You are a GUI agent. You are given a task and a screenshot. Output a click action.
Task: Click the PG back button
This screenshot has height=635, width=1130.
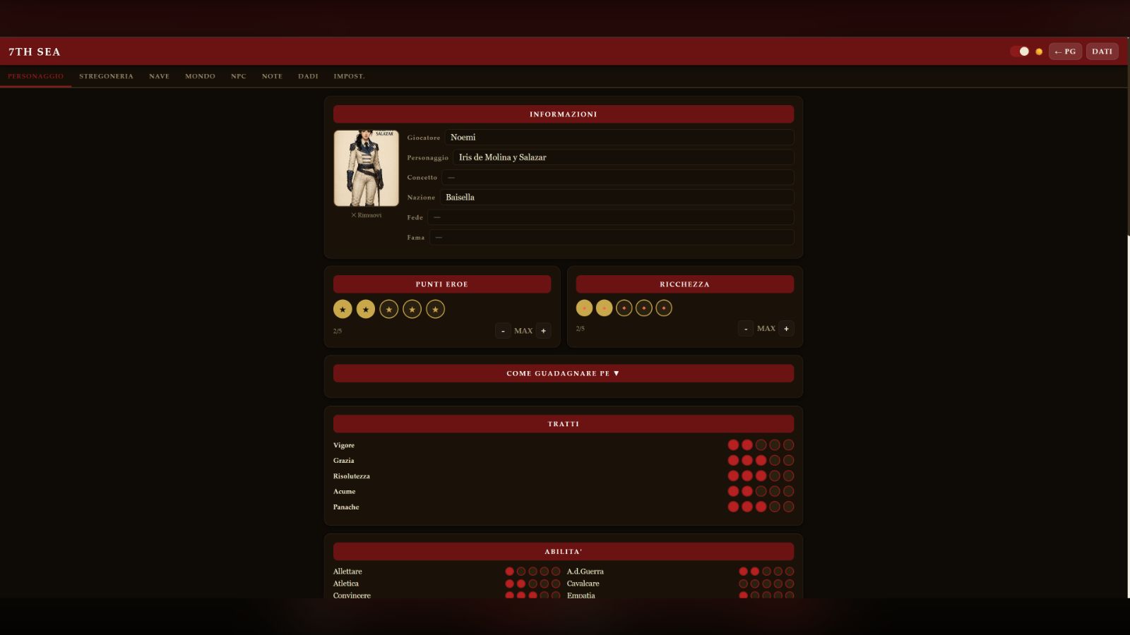point(1065,52)
